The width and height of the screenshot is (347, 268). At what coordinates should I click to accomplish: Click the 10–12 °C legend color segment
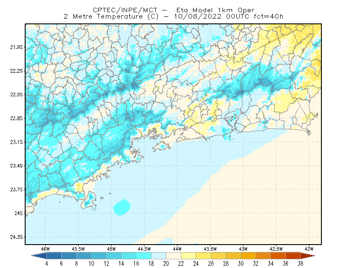click(99, 256)
